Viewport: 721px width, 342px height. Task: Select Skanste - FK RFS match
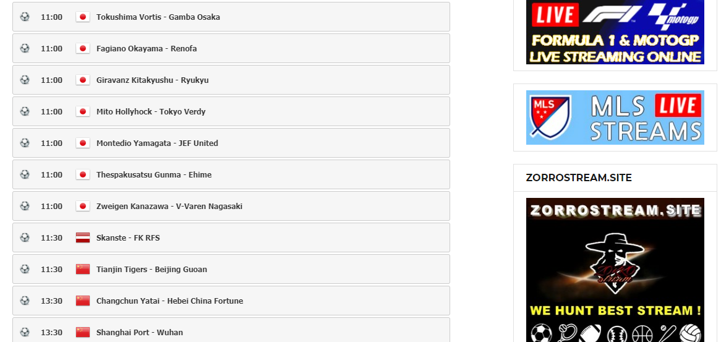tap(231, 237)
